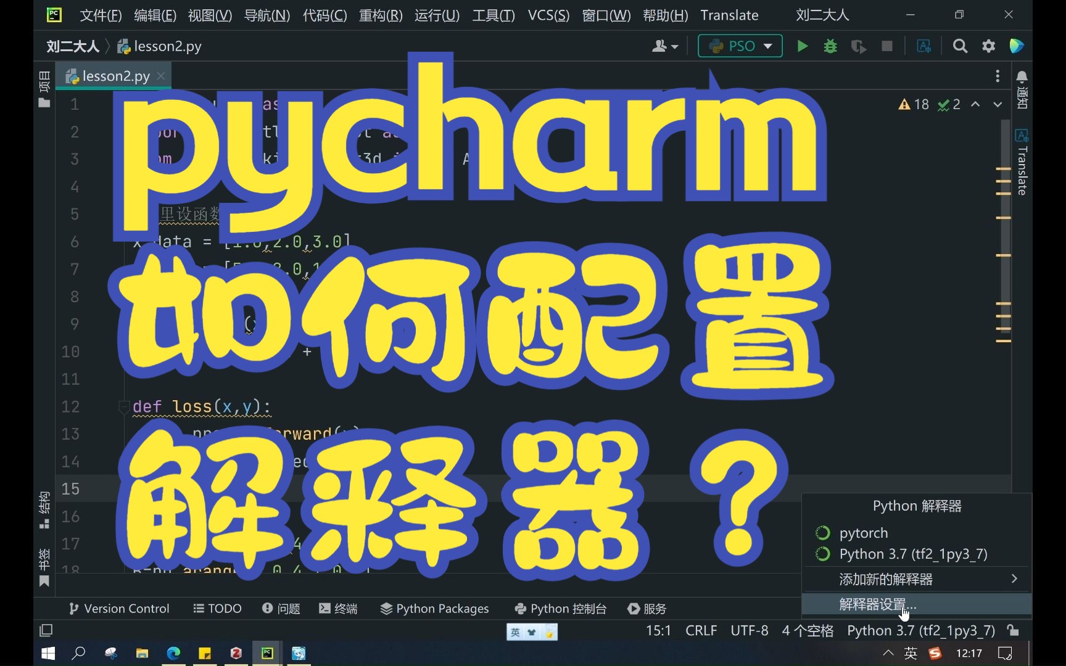1066x666 pixels.
Task: Click the Translate icon in the top toolbar
Action: click(x=924, y=46)
